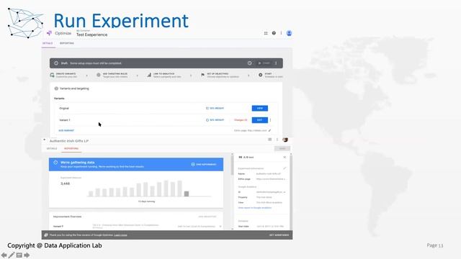The width and height of the screenshot is (461, 259).
Task: Switch to Reporting tab under Test Experience
Action: point(67,43)
